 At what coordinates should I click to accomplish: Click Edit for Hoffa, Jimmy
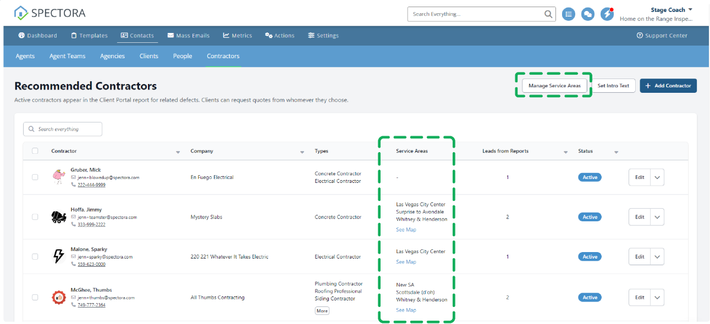640,217
